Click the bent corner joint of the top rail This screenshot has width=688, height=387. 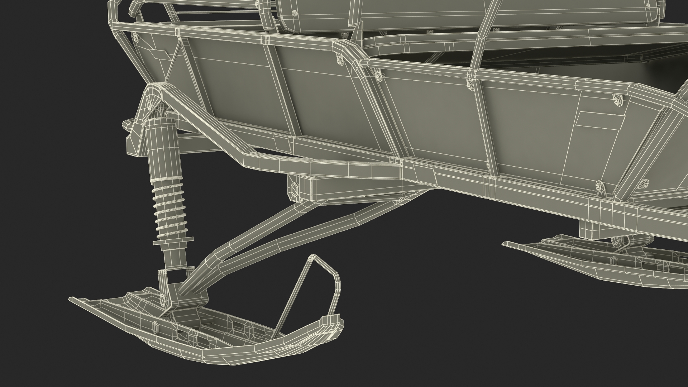pos(349,50)
